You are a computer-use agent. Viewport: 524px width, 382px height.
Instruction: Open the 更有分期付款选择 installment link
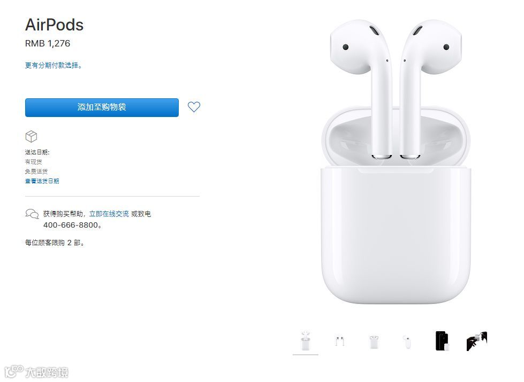pyautogui.click(x=54, y=65)
